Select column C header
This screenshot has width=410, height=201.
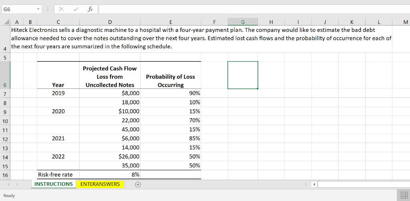tap(58, 22)
